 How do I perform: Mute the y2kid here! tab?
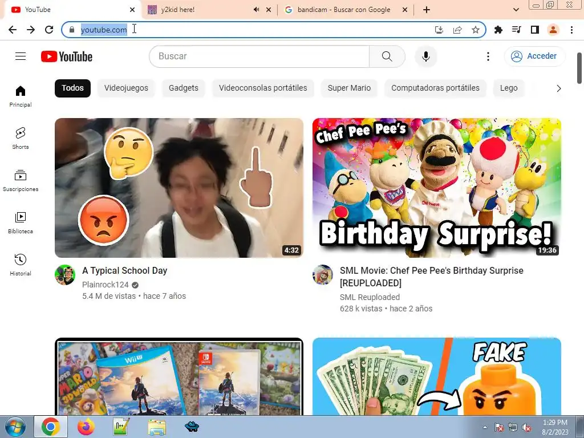pyautogui.click(x=256, y=10)
